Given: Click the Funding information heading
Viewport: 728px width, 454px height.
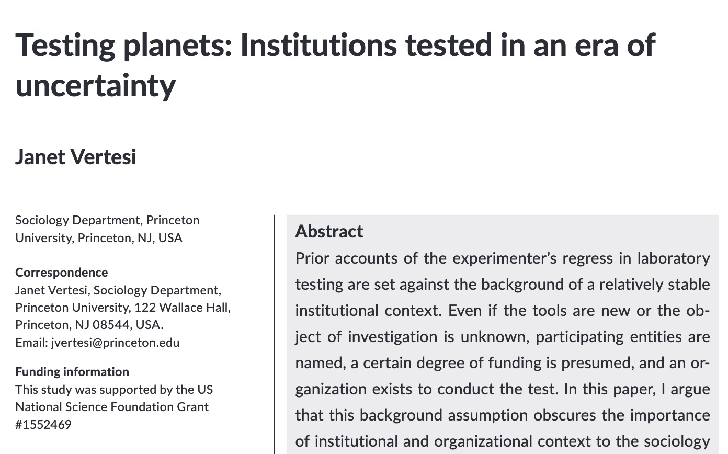Looking at the screenshot, I should tap(72, 372).
